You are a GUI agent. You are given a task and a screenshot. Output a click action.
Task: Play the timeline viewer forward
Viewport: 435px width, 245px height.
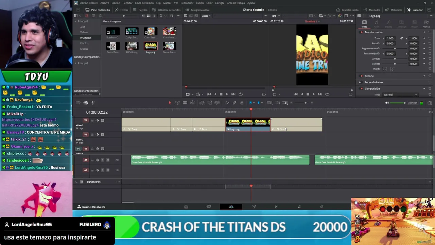[314, 94]
